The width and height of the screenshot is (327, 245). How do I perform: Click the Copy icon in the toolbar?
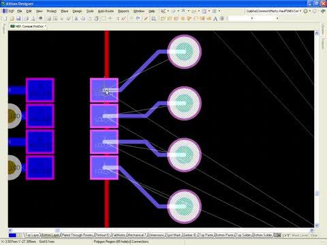pos(83,18)
